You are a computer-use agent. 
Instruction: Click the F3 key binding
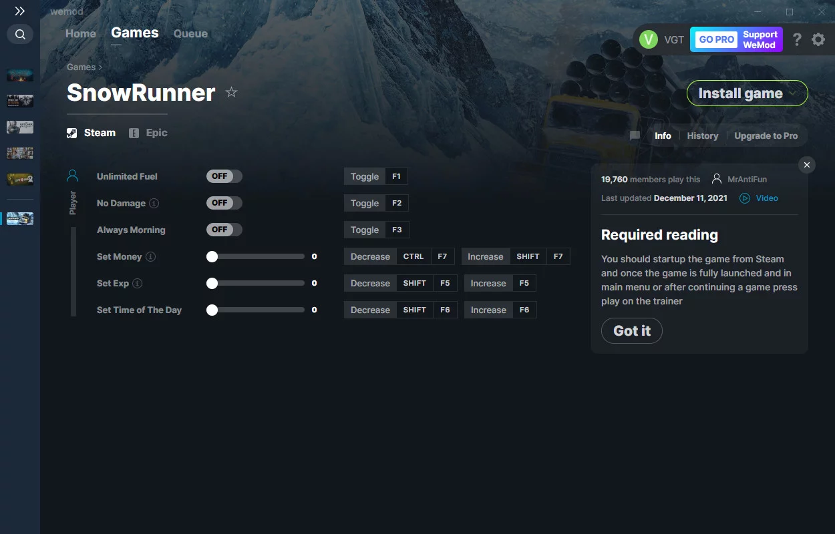[x=397, y=230]
